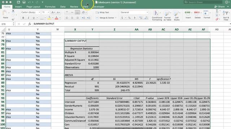Viewport: 231px width, 129px height.
Task: Align text to bottom
Action: click(x=77, y=13)
